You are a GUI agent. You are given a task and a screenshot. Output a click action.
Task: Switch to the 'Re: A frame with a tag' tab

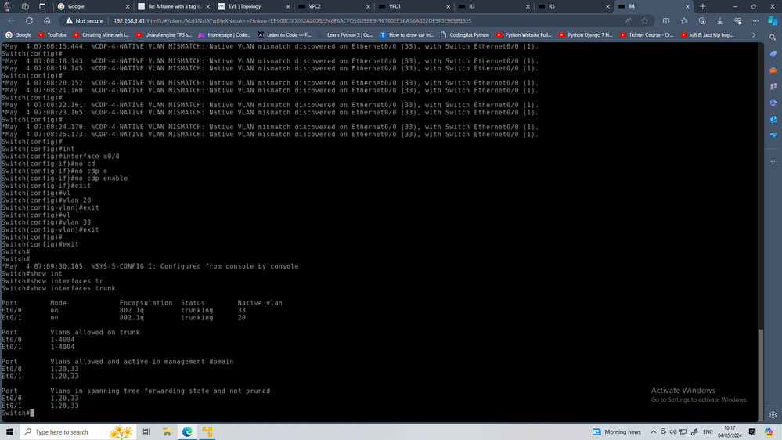[x=174, y=6]
